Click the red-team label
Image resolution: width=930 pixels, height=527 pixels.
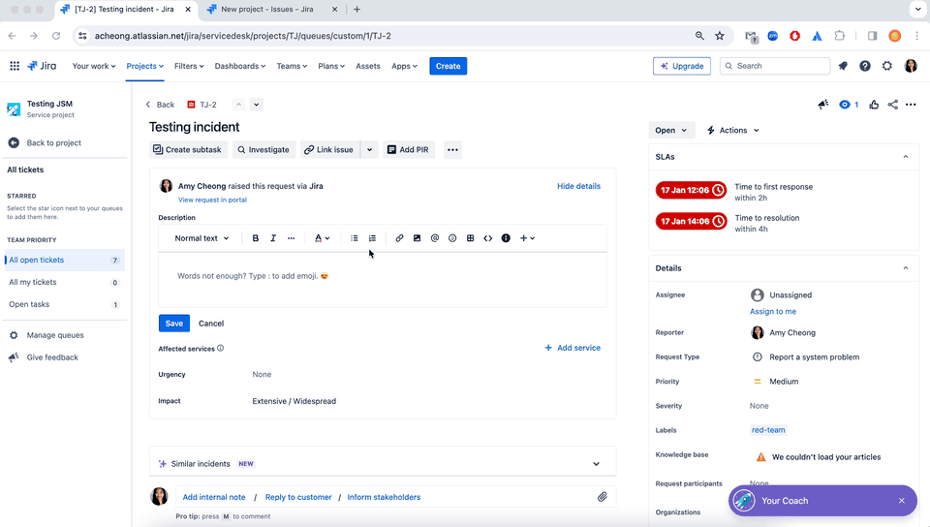(x=768, y=430)
